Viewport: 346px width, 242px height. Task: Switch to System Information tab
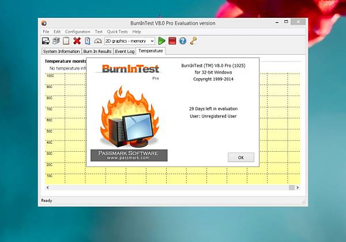[61, 51]
